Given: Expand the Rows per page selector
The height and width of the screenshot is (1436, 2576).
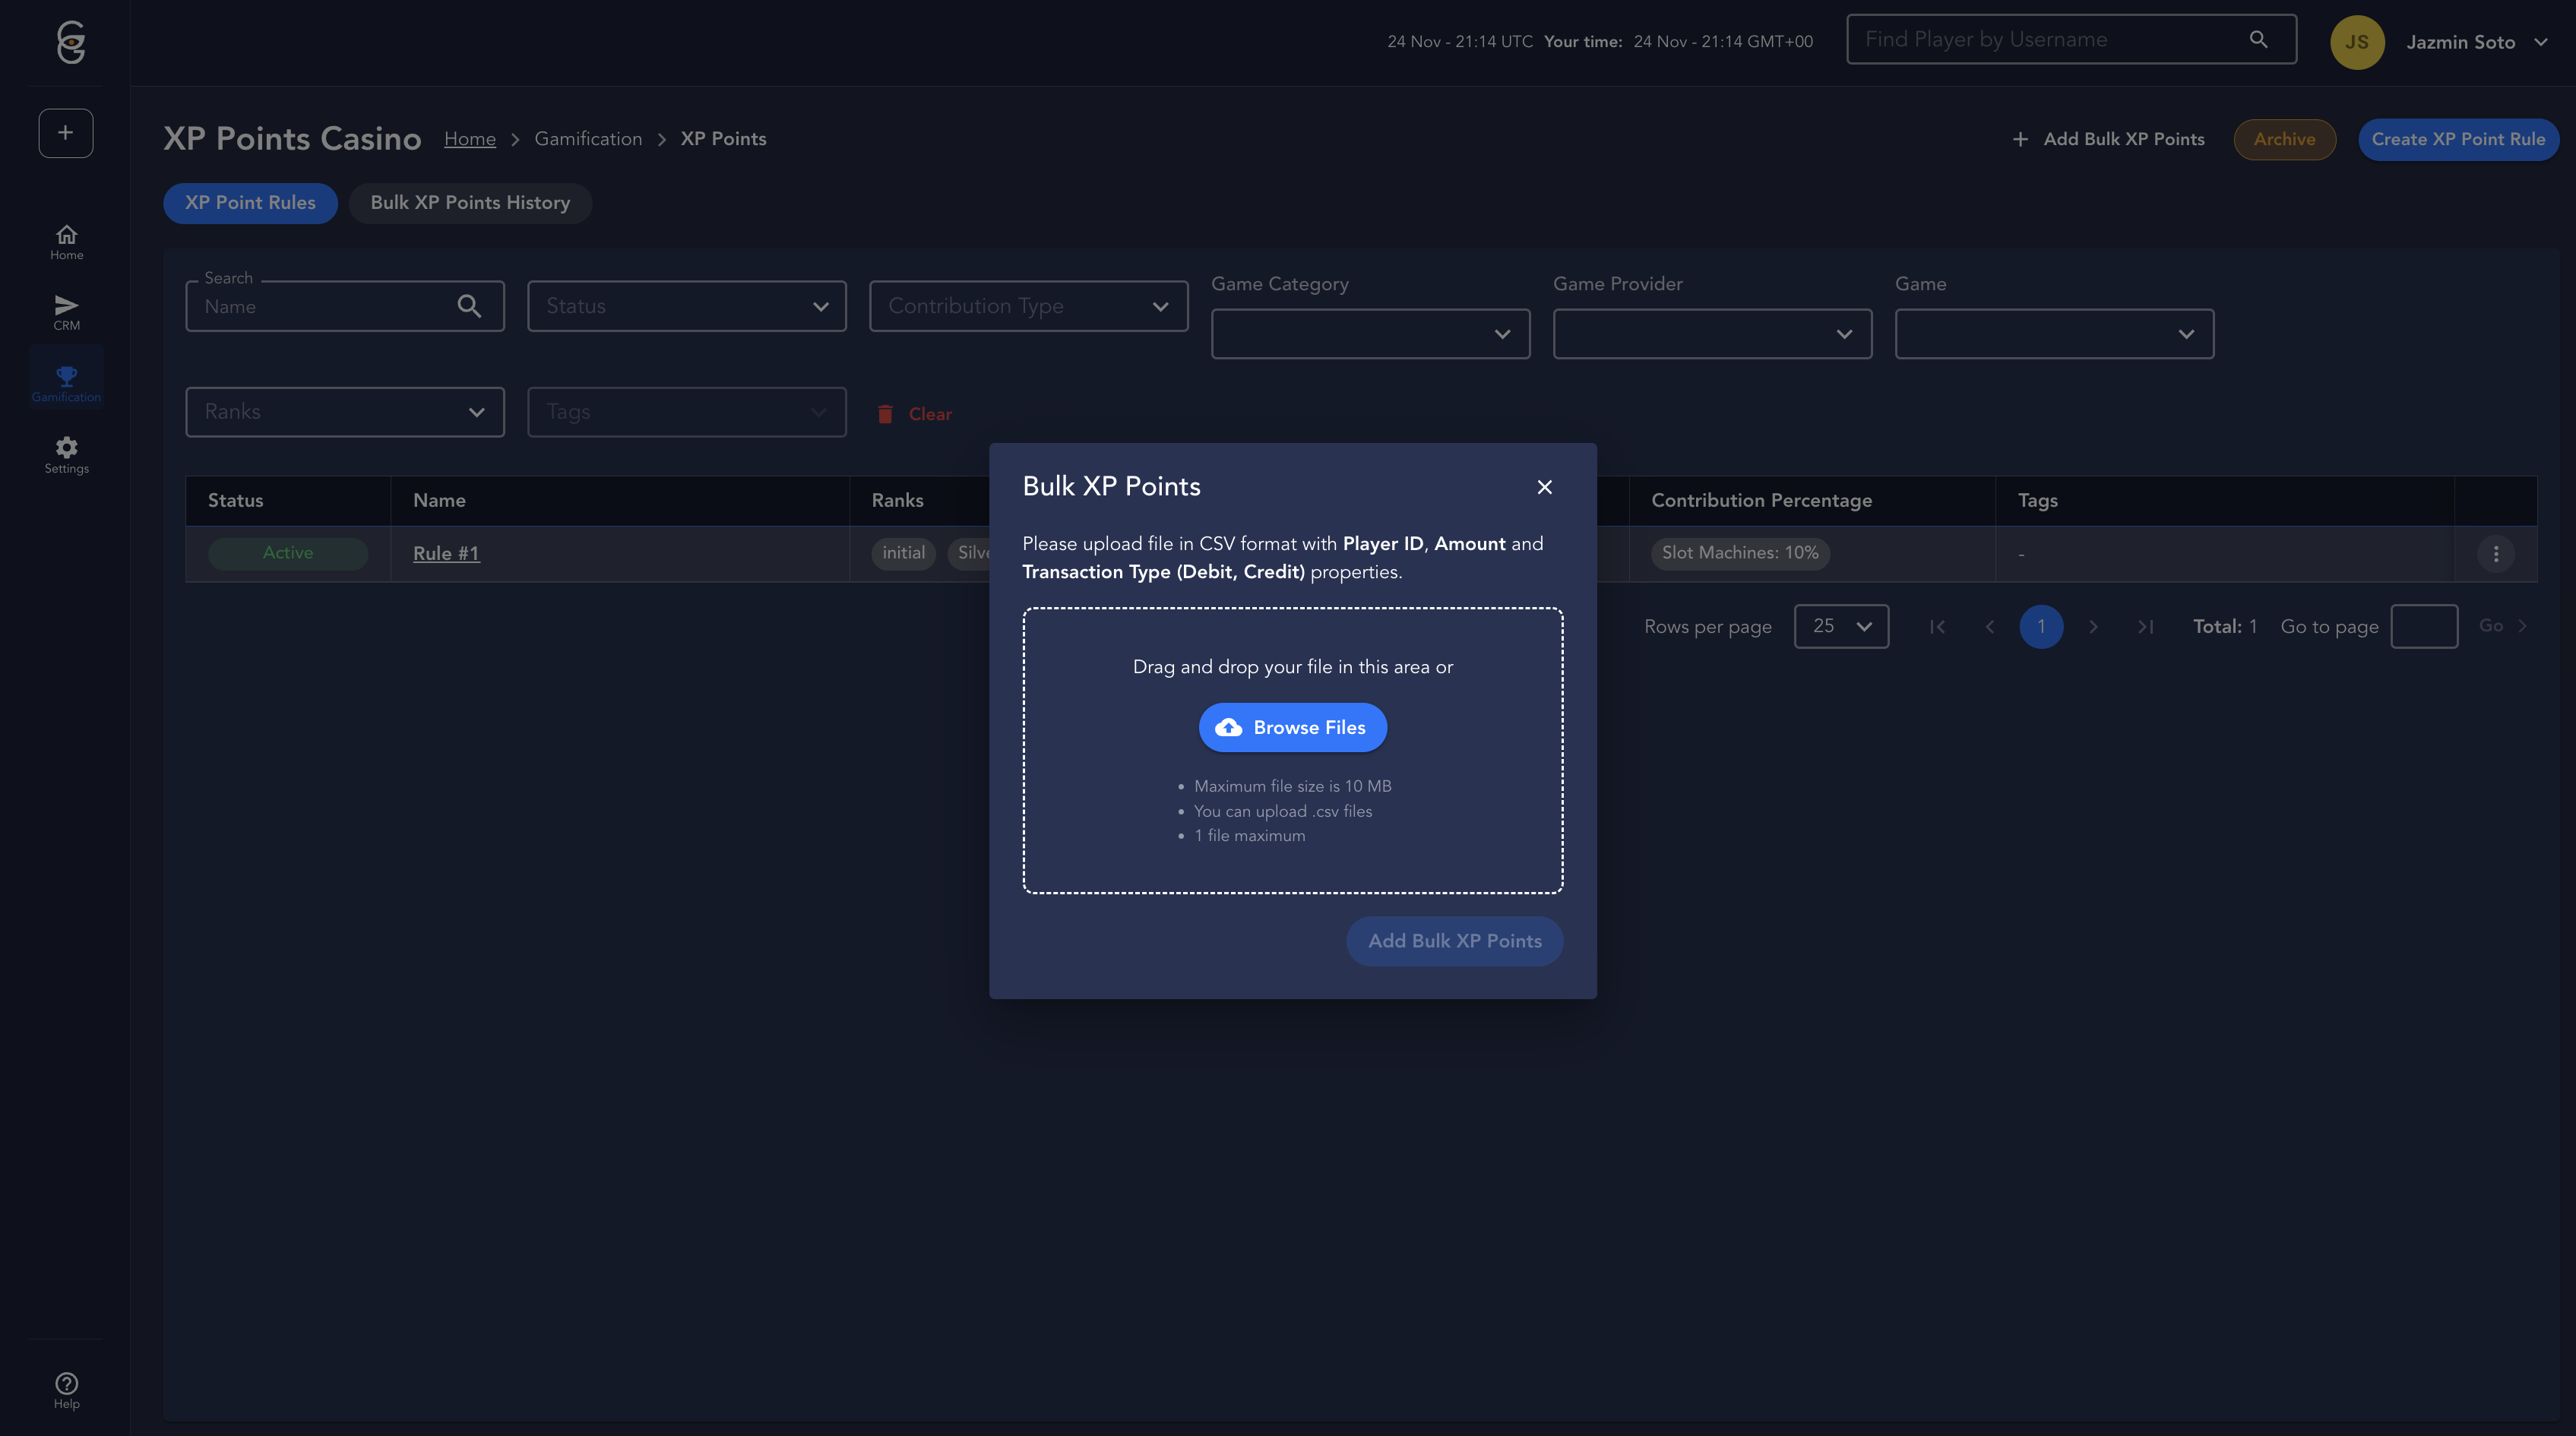Looking at the screenshot, I should click(1840, 626).
